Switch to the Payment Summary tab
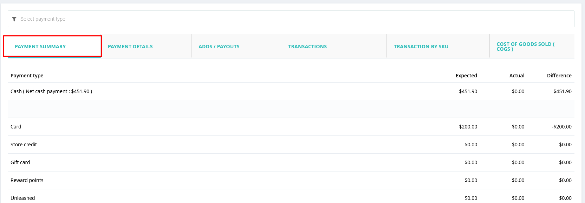This screenshot has width=585, height=203. tap(40, 47)
